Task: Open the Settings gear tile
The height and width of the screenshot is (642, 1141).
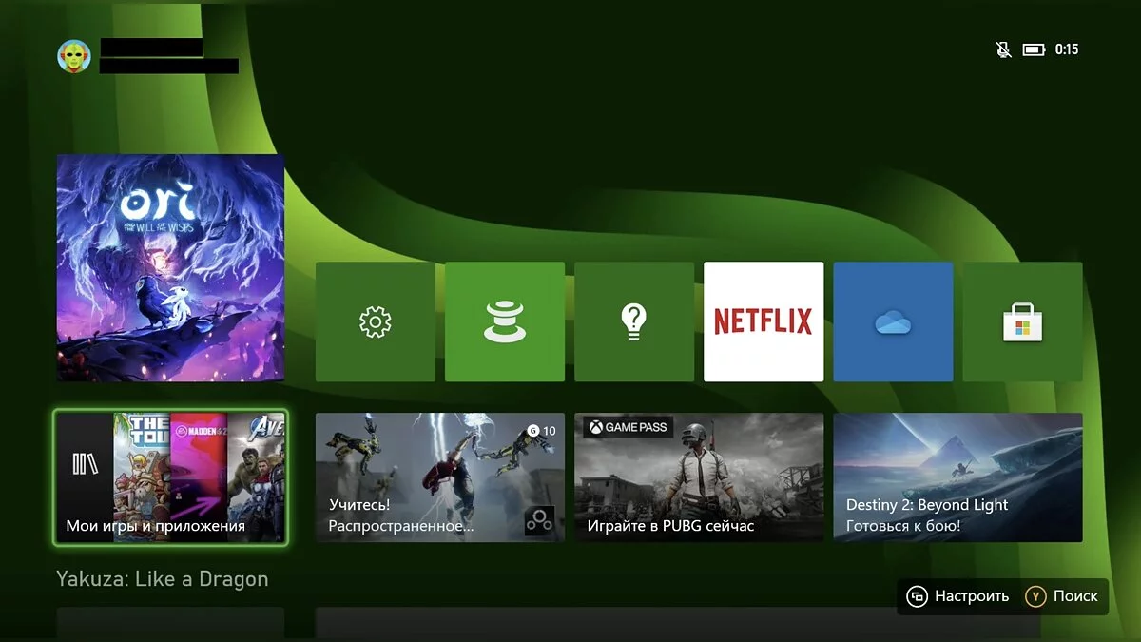Action: click(x=376, y=321)
